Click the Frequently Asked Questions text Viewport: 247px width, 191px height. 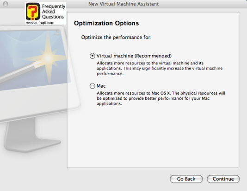(x=53, y=12)
